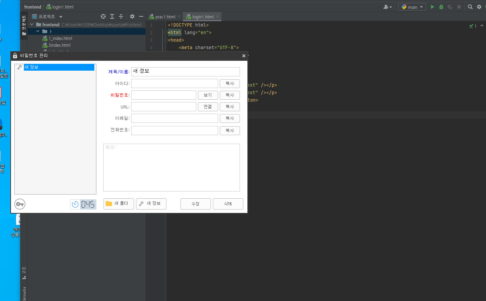Click the 새 정보 button
The height and width of the screenshot is (301, 486).
pos(151,204)
